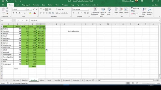Image resolution: width=161 pixels, height=90 pixels.
Task: Toggle Wrap Text
Action: click(x=60, y=9)
